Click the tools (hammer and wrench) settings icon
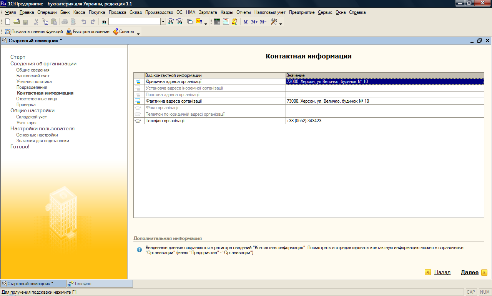 click(x=274, y=22)
